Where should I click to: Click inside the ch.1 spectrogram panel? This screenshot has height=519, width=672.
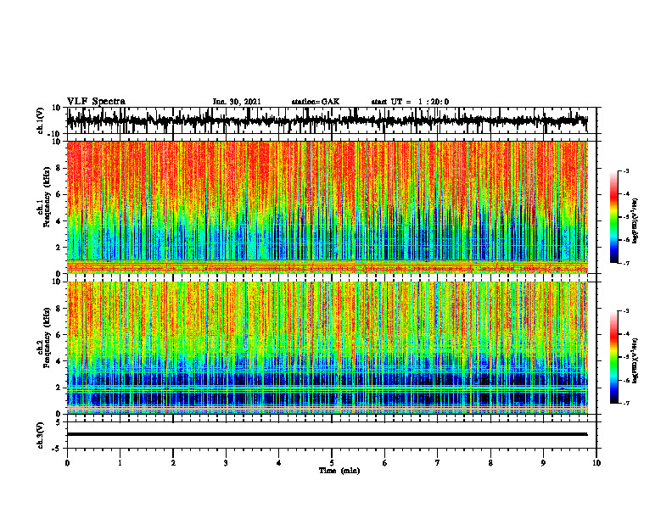327,207
